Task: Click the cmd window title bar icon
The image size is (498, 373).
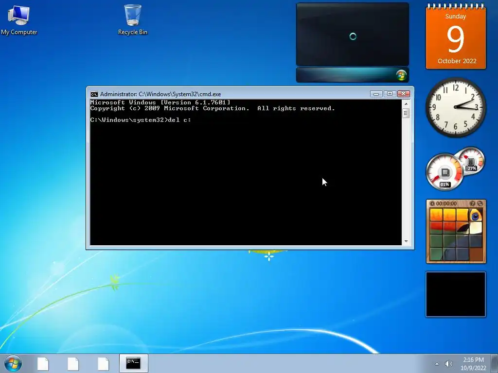Action: tap(94, 94)
